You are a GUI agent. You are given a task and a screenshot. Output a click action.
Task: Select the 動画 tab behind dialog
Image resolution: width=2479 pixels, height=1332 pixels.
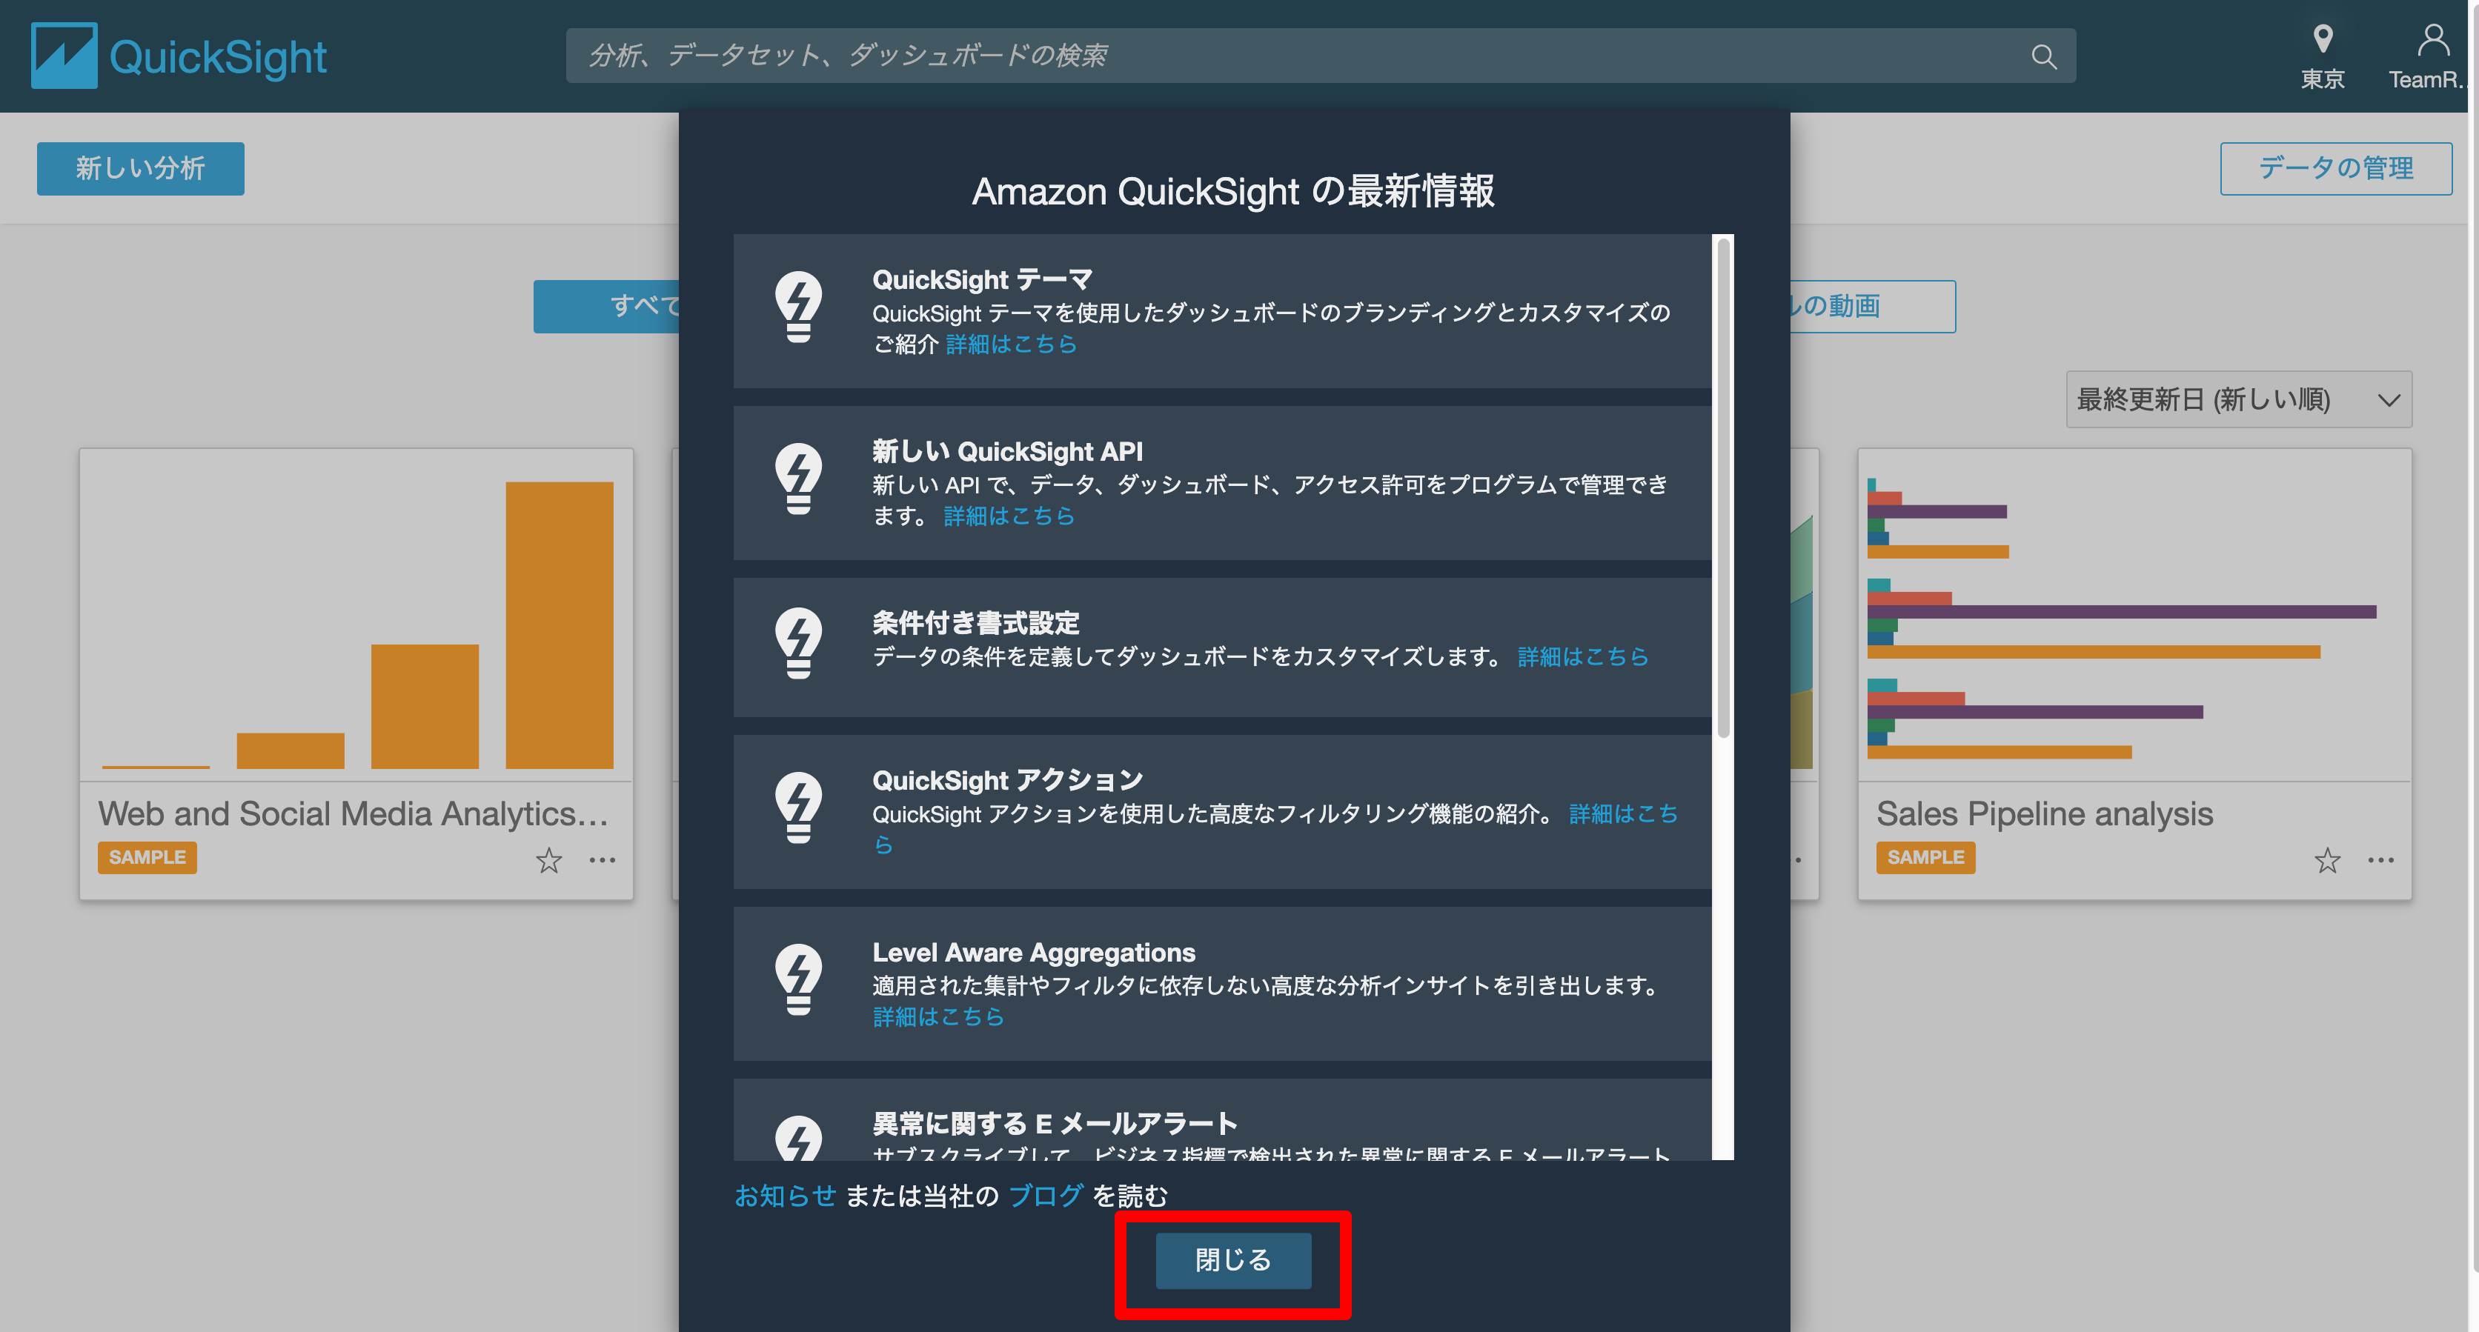tap(1873, 307)
